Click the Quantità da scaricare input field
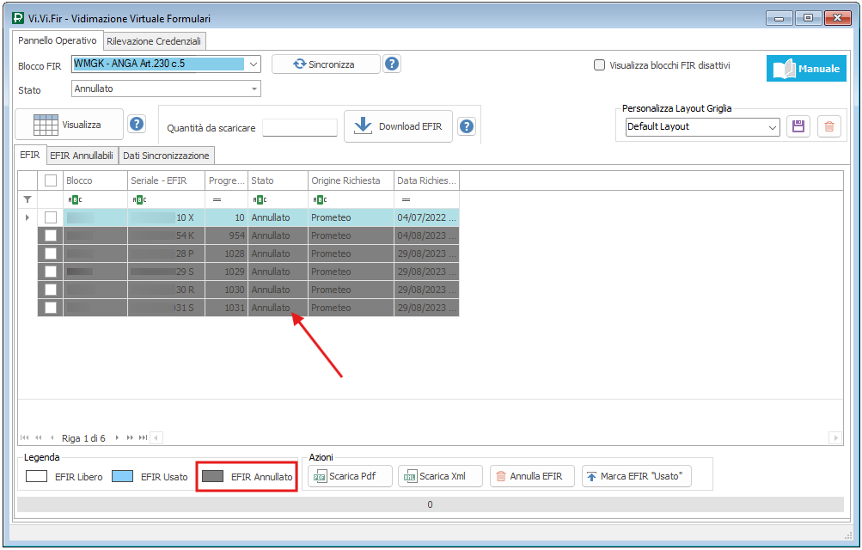This screenshot has width=862, height=550. click(299, 127)
